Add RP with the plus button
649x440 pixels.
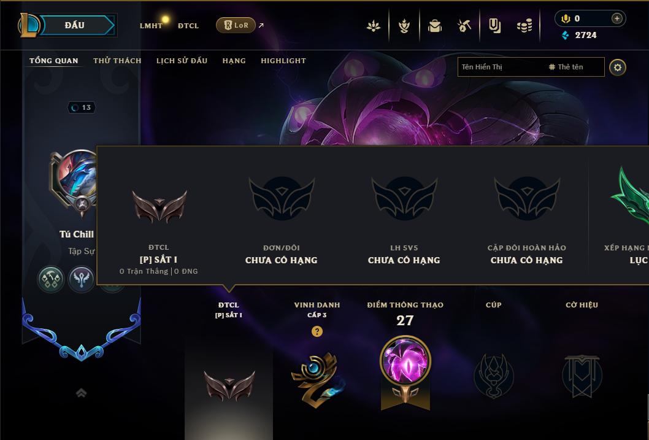616,18
